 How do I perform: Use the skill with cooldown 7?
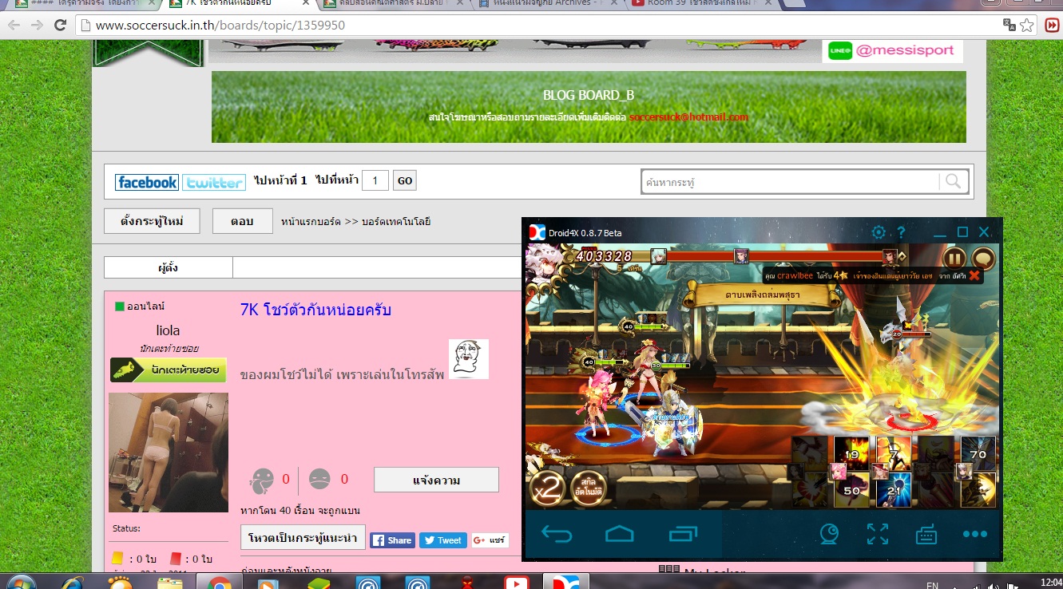pyautogui.click(x=894, y=453)
